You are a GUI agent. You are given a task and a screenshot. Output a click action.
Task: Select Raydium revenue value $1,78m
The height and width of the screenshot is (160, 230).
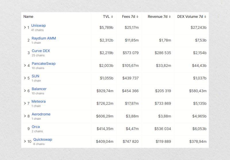165,40
